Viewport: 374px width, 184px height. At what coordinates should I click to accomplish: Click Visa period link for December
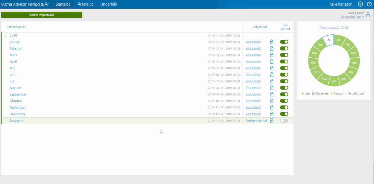pos(253,114)
